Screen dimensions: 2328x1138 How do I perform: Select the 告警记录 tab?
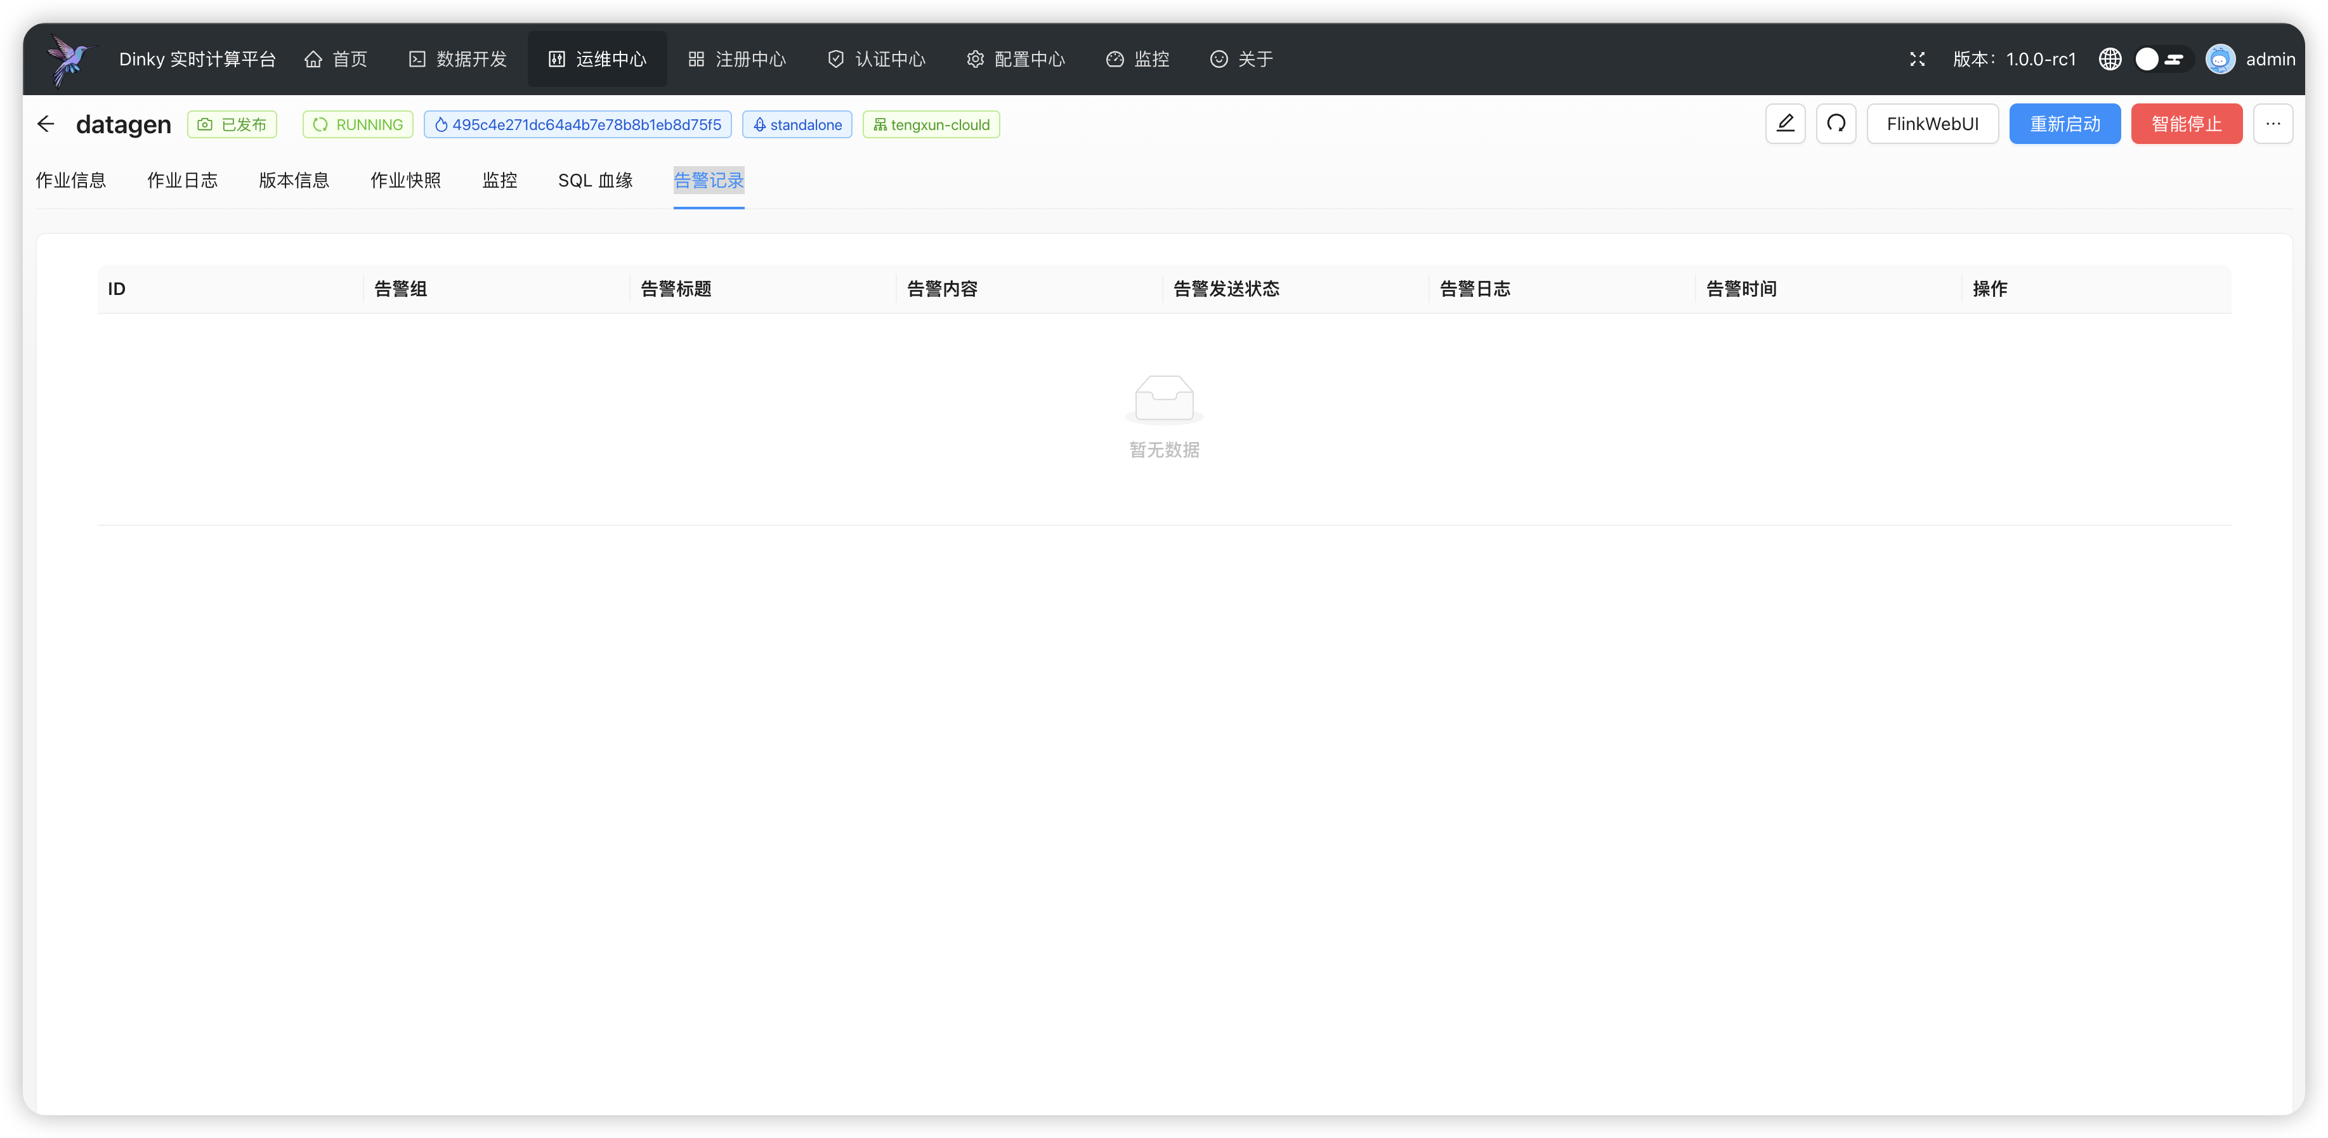(709, 180)
